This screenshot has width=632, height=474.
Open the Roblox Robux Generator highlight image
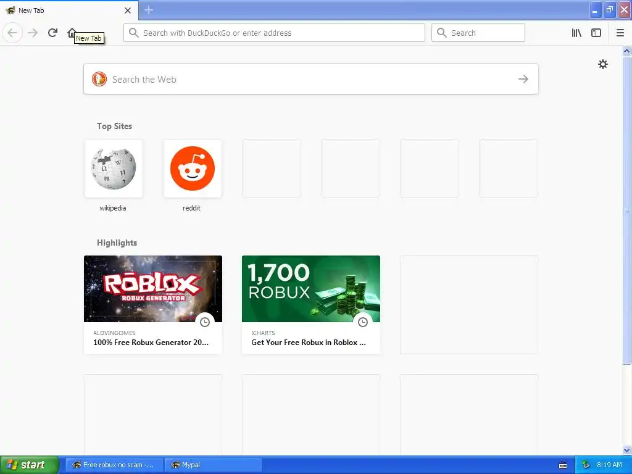point(153,289)
